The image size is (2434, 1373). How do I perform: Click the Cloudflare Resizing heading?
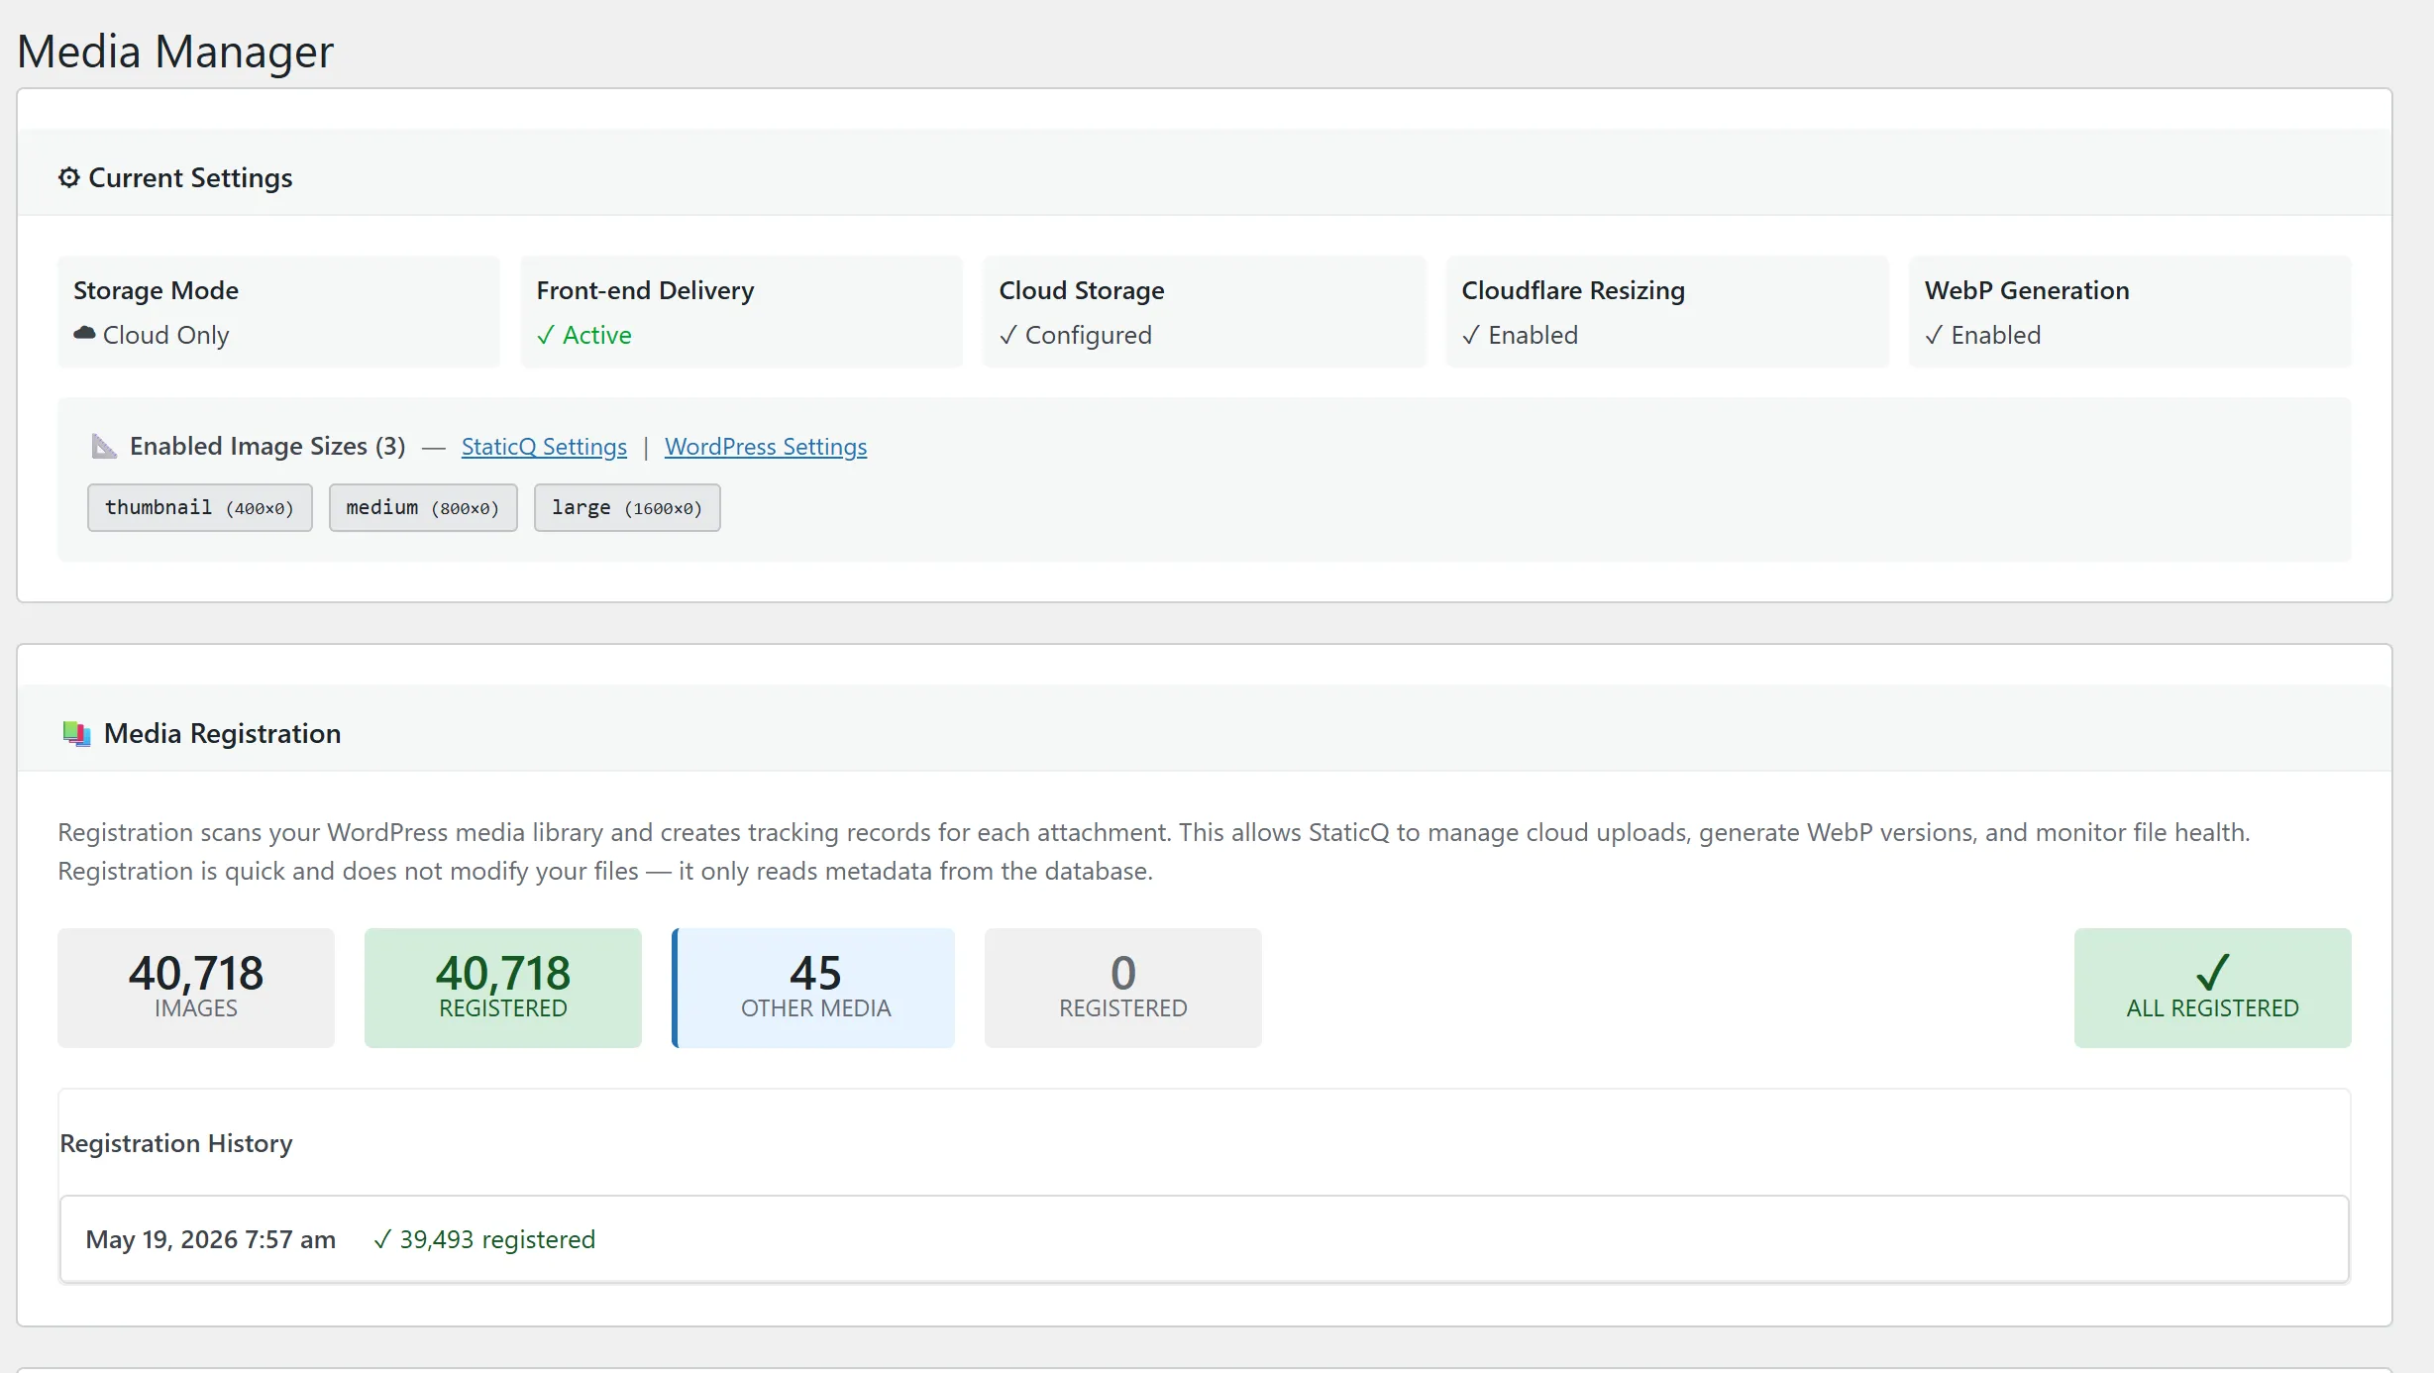pos(1572,290)
